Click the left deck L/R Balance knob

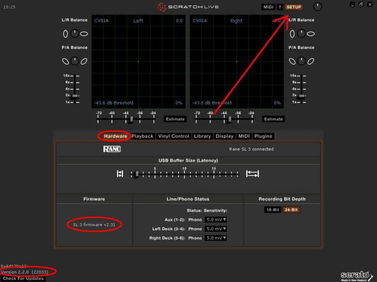pos(75,33)
